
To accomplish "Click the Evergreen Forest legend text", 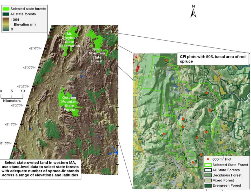I will tap(227, 185).
